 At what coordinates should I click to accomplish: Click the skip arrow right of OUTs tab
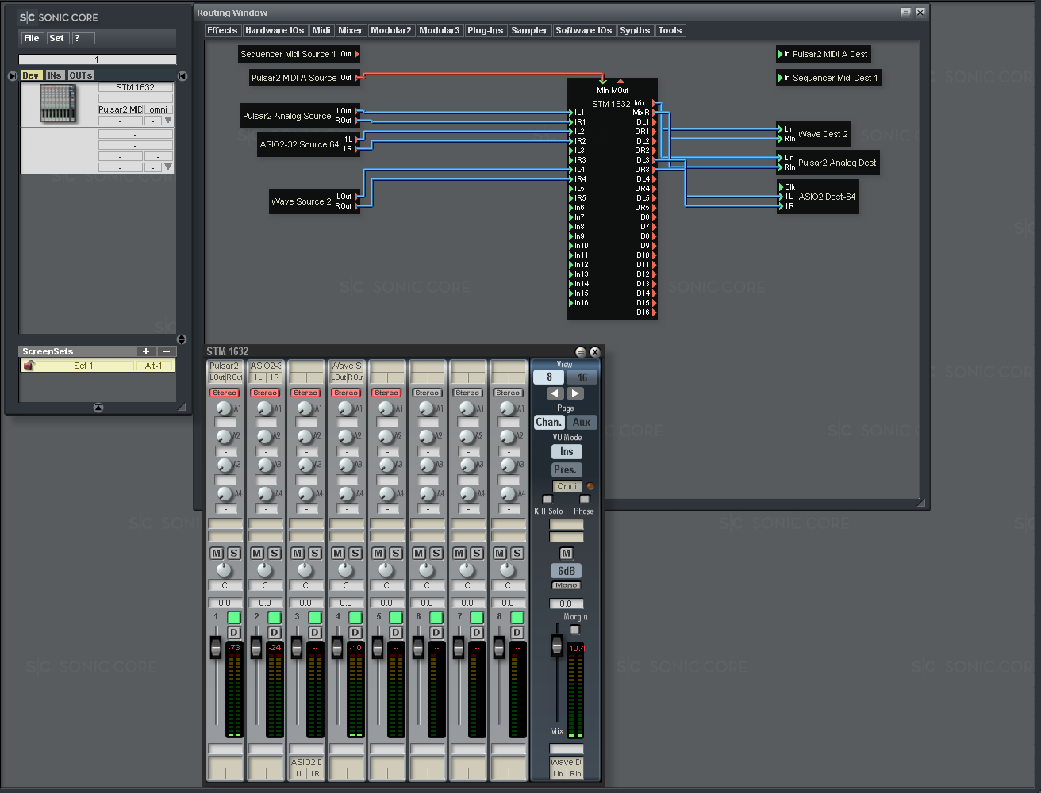point(182,75)
